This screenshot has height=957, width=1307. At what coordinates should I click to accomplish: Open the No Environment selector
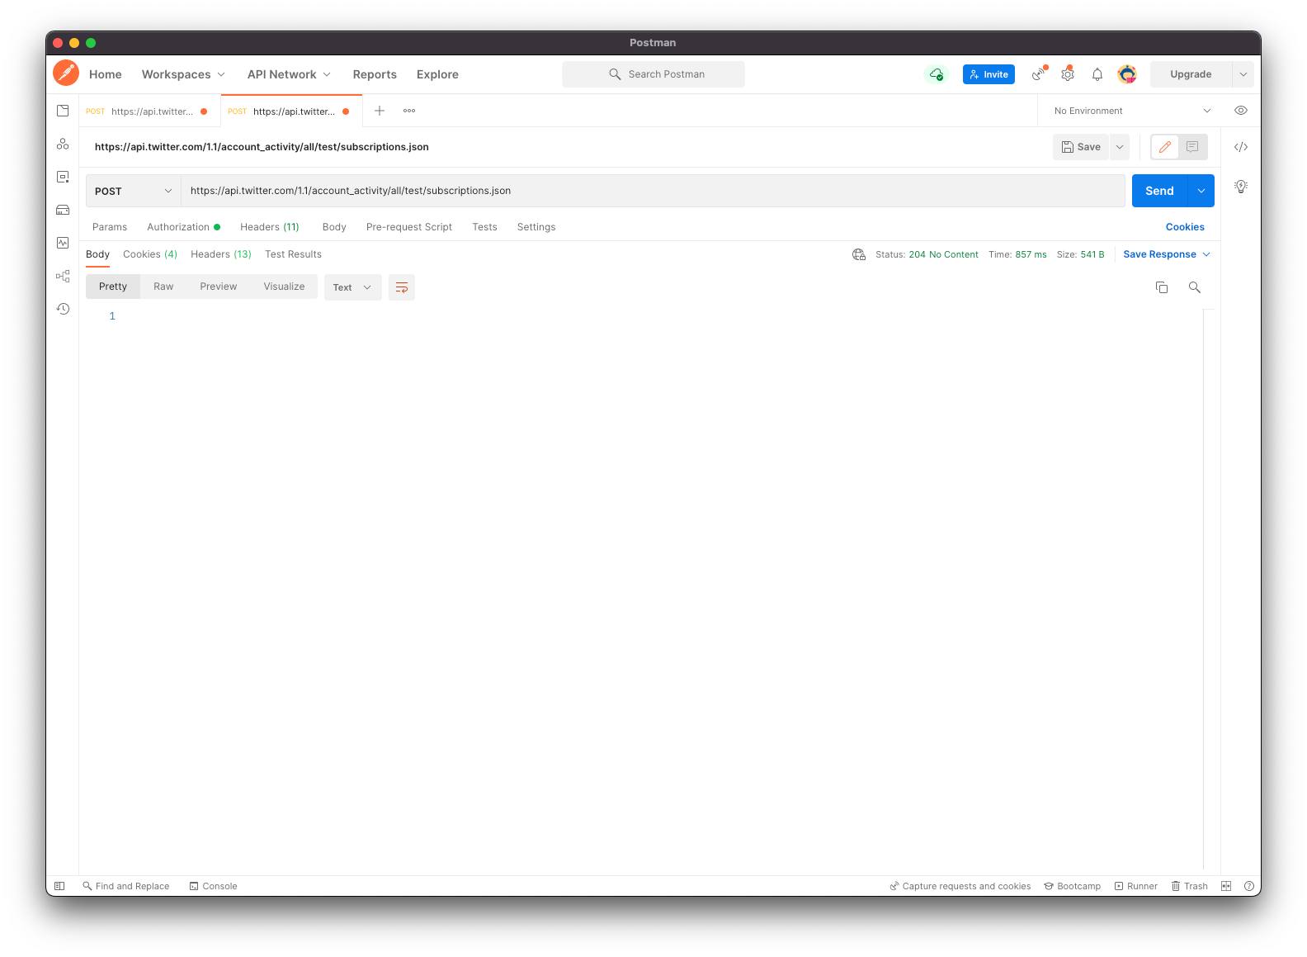[1132, 111]
